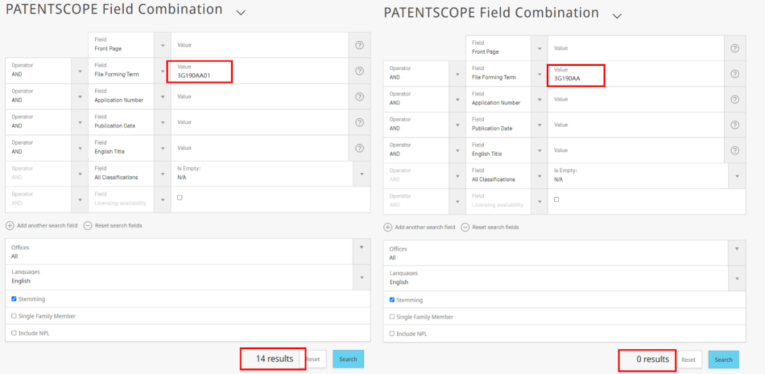Click Application Number value field in 14-results form
The image size is (765, 374).
[260, 96]
